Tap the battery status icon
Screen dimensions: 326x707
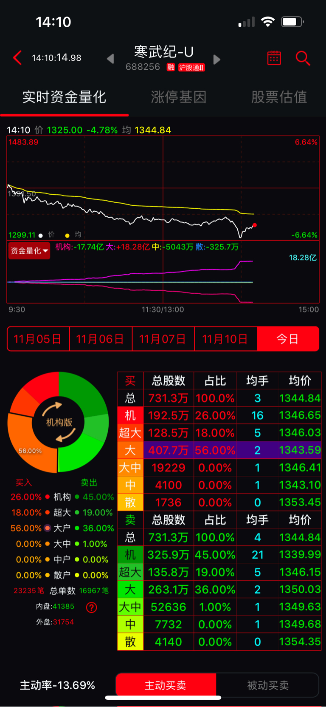pyautogui.click(x=292, y=22)
